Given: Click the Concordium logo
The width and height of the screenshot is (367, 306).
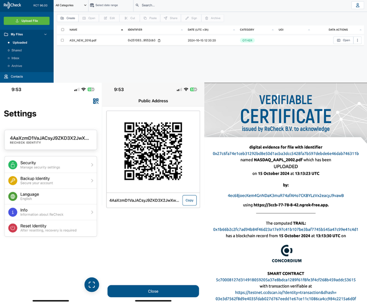Looking at the screenshot, I should pos(286,254).
